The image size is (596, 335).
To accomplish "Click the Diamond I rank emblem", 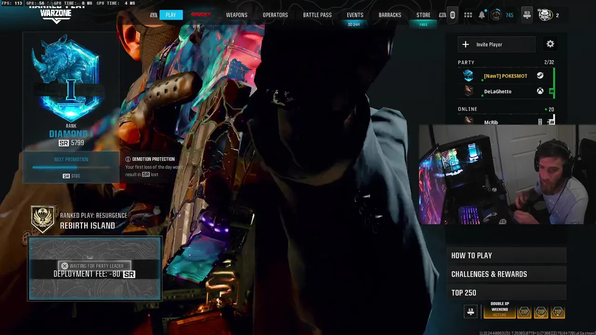I will point(71,78).
